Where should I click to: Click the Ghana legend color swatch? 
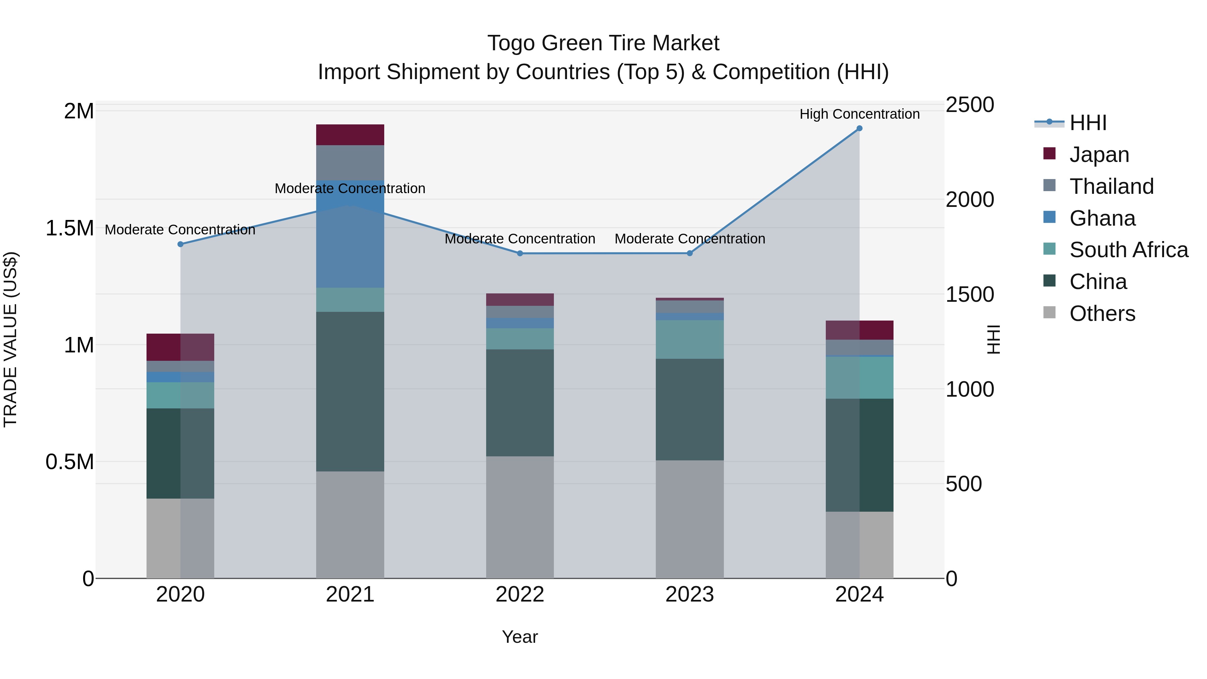tap(1049, 217)
